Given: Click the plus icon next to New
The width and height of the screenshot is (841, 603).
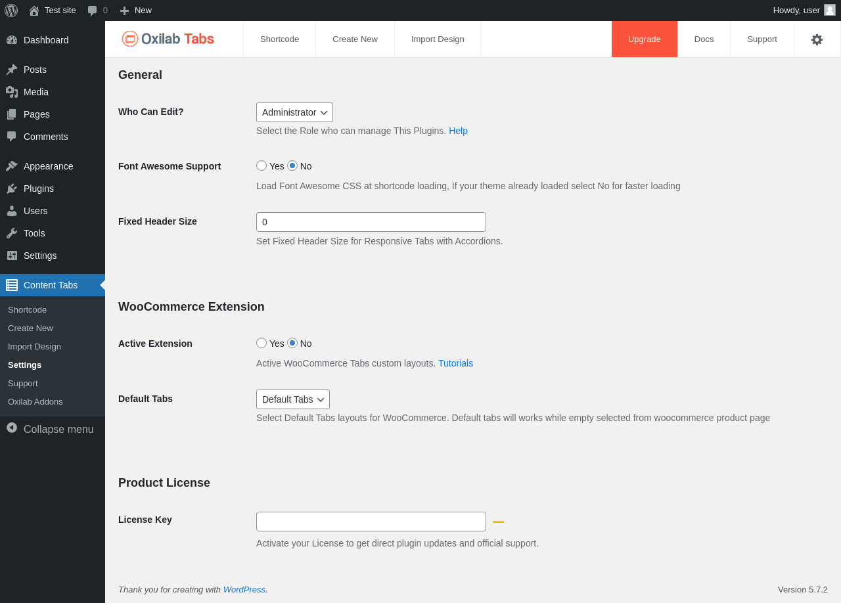Looking at the screenshot, I should click(124, 11).
